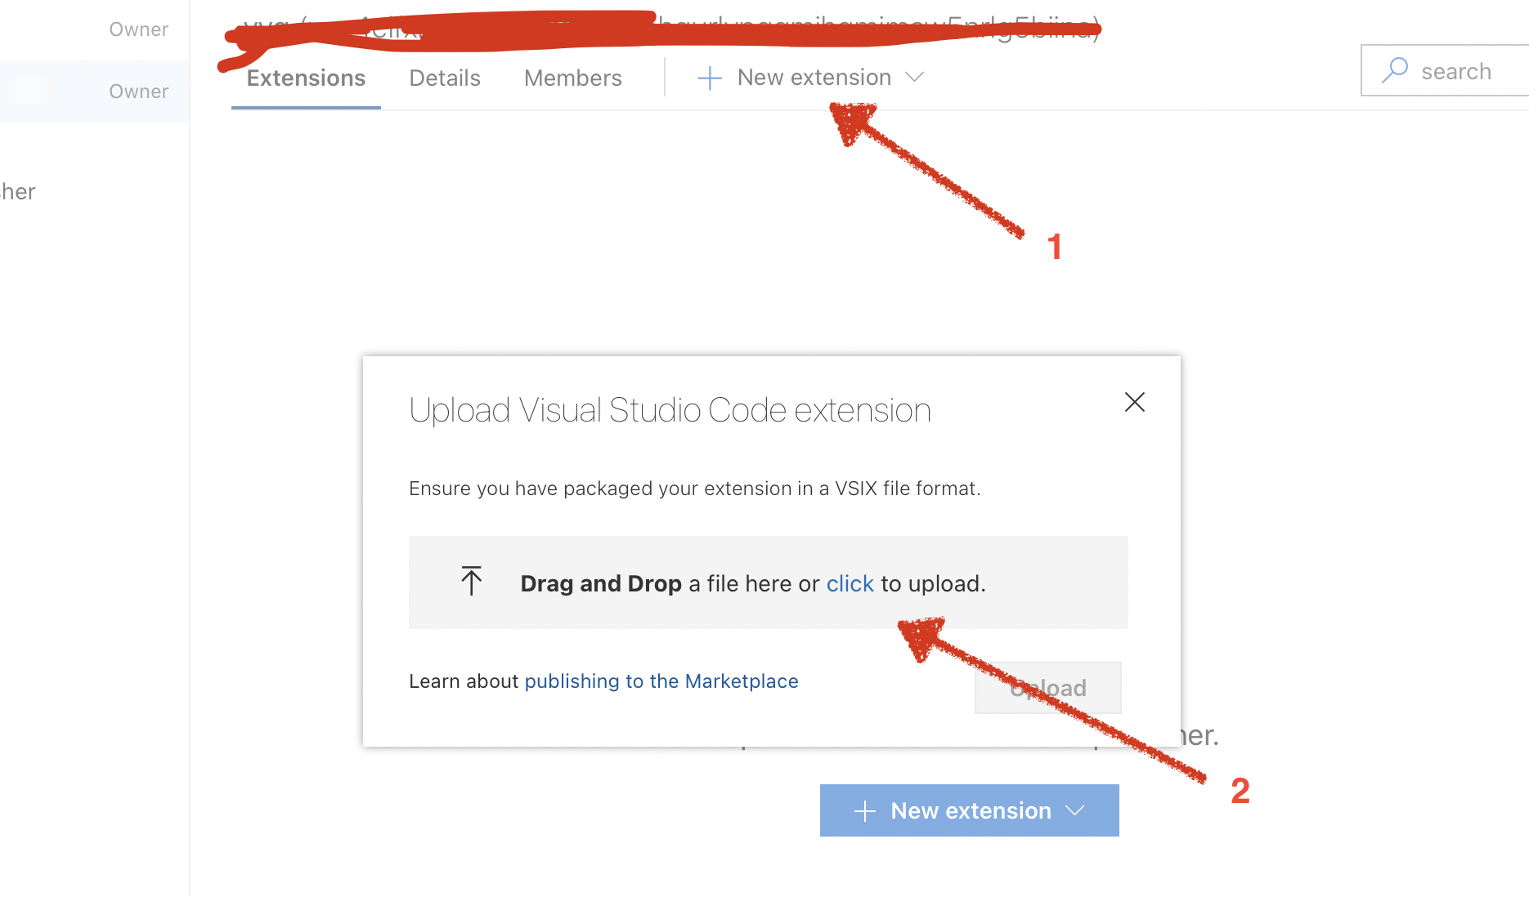Viewport: 1529px width, 897px height.
Task: Expand the top New extension chevron
Action: (915, 78)
